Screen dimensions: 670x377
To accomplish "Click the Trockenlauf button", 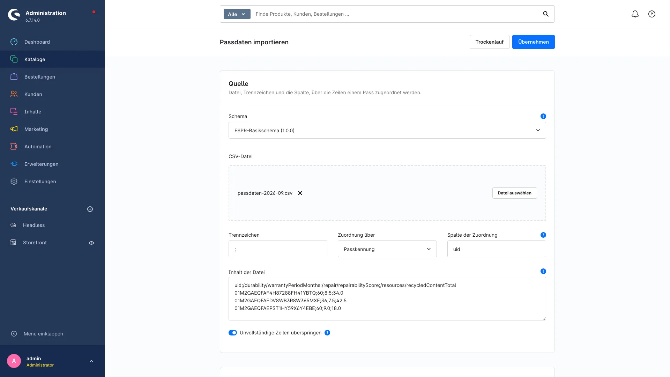I will click(x=489, y=42).
